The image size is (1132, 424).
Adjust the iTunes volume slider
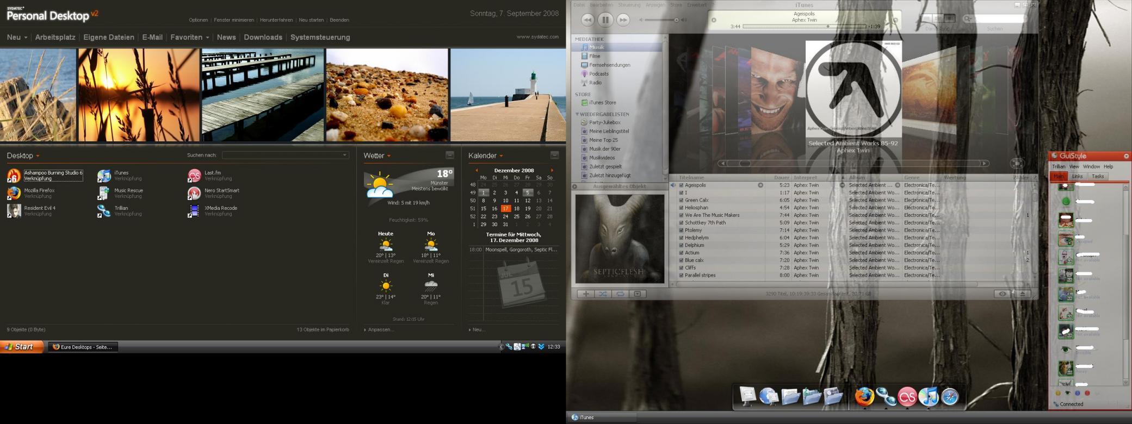click(661, 20)
